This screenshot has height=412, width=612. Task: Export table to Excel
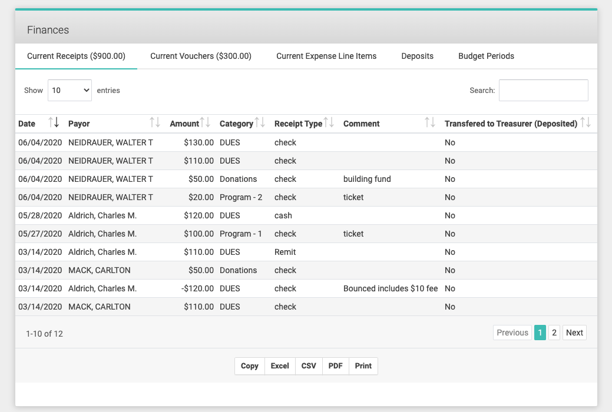(280, 366)
